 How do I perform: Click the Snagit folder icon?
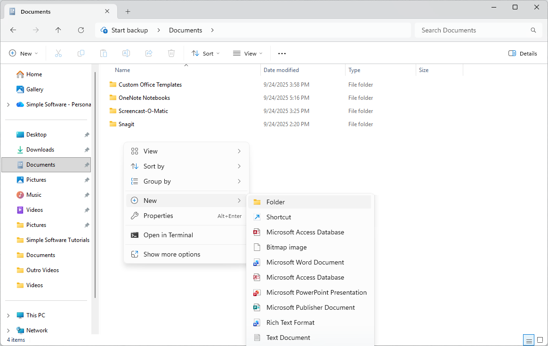pyautogui.click(x=113, y=124)
